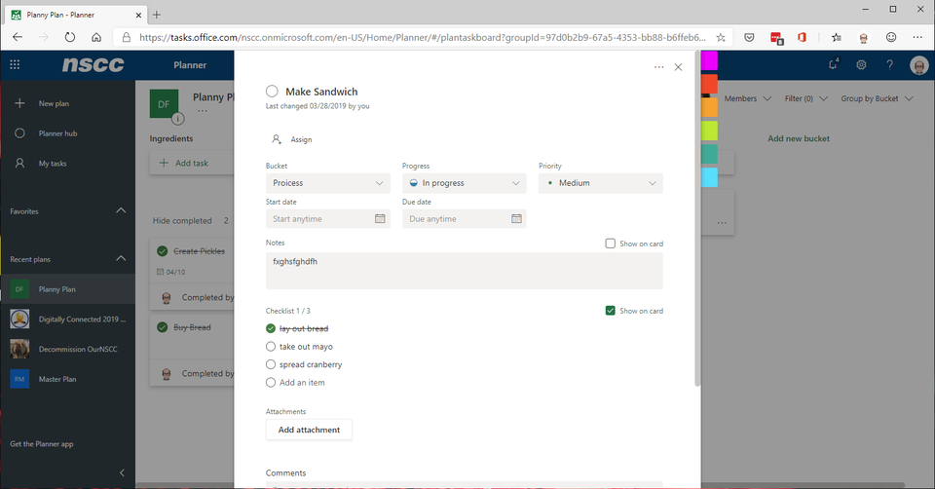Click Get the Planner app link
Screen dimensions: 935x489
click(42, 443)
